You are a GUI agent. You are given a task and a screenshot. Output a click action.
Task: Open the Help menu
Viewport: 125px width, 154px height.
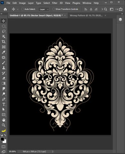96,3
